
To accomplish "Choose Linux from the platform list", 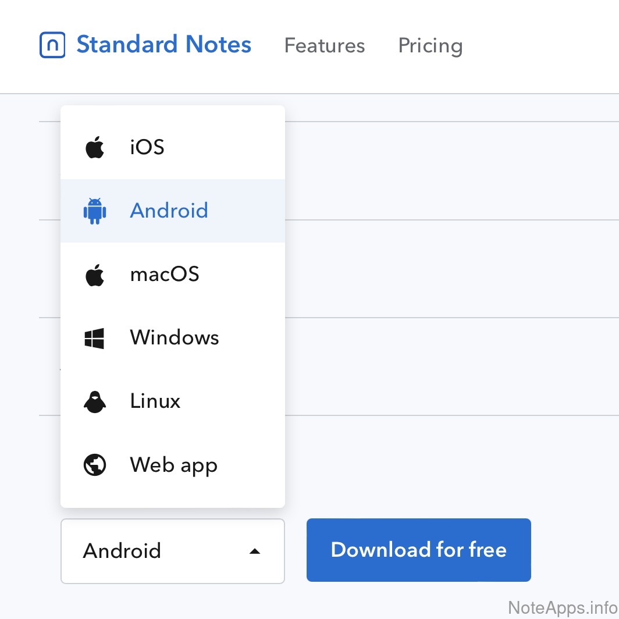I will coord(155,401).
